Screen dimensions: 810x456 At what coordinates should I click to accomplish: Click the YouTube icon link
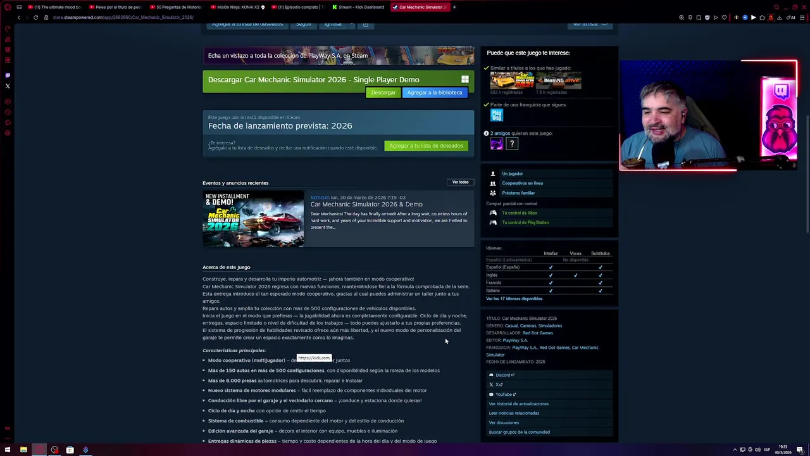tap(491, 395)
